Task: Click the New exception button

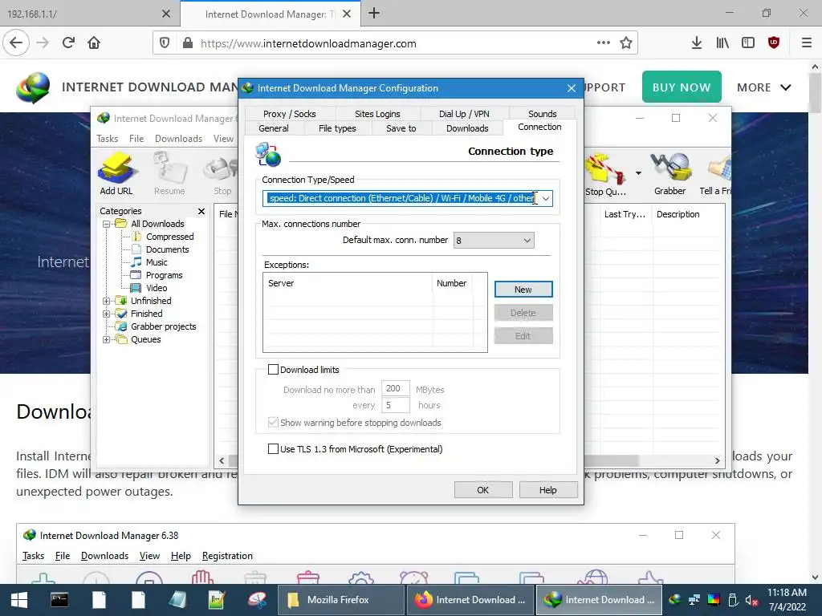Action: (x=523, y=289)
